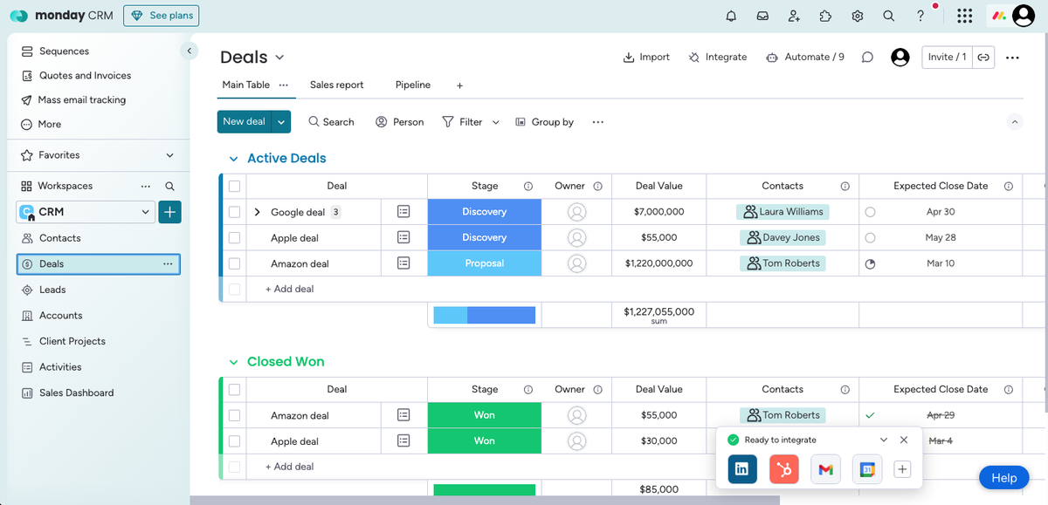This screenshot has height=505, width=1048.
Task: Collapse the Active Deals group
Action: point(232,158)
